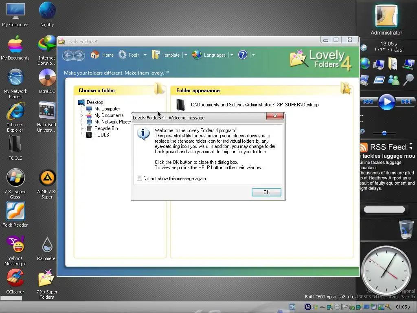Open the RSS headline about luggage mountain

coord(388,156)
